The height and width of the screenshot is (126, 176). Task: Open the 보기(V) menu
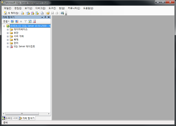28,8
